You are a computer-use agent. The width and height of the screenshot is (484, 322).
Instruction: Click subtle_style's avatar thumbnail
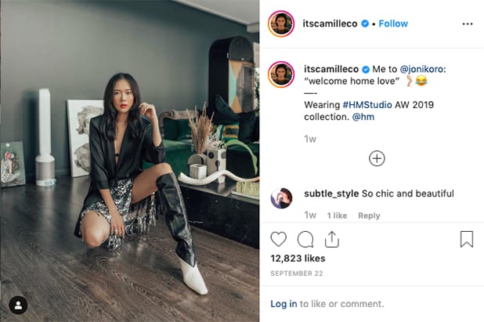pos(281,198)
